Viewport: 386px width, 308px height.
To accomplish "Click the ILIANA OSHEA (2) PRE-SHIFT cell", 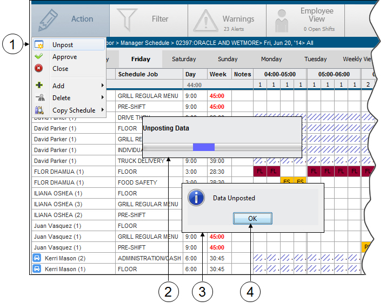I will tap(149, 215).
